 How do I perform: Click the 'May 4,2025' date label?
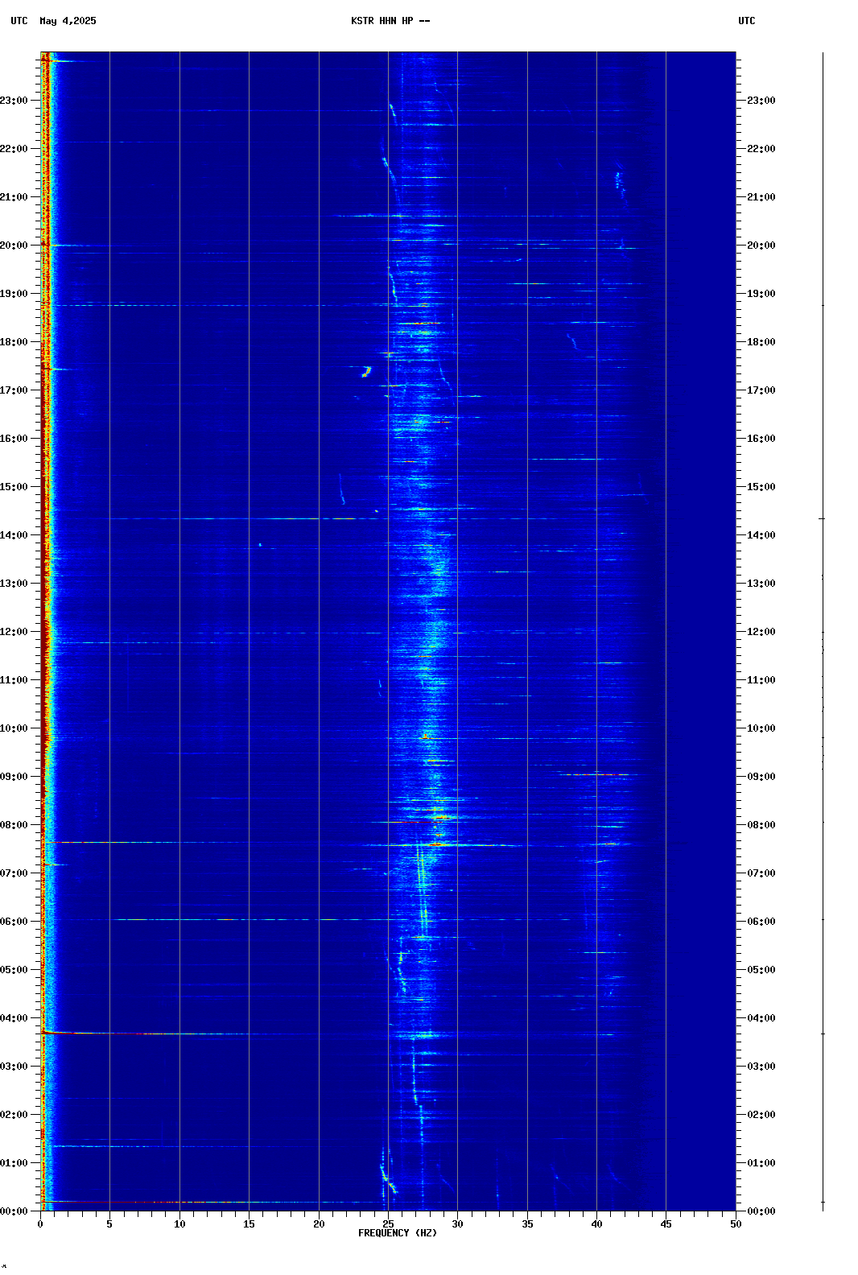[68, 21]
